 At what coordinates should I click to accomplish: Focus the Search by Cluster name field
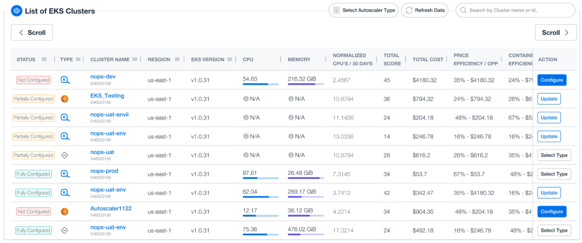[x=515, y=10]
